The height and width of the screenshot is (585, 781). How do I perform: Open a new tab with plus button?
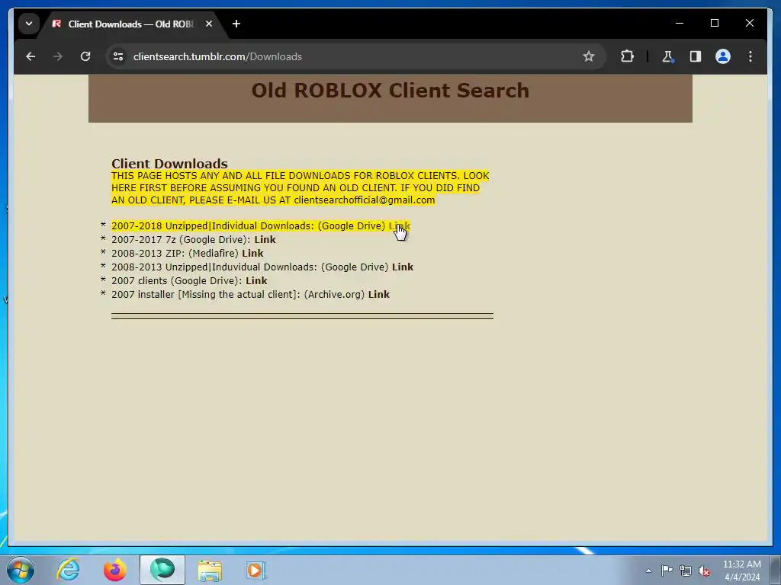236,24
